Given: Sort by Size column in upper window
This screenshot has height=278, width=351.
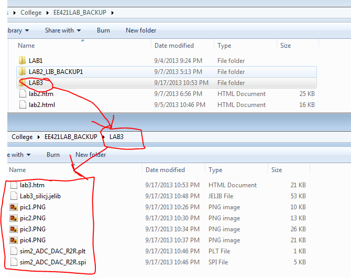Looking at the screenshot, I should click(286, 46).
